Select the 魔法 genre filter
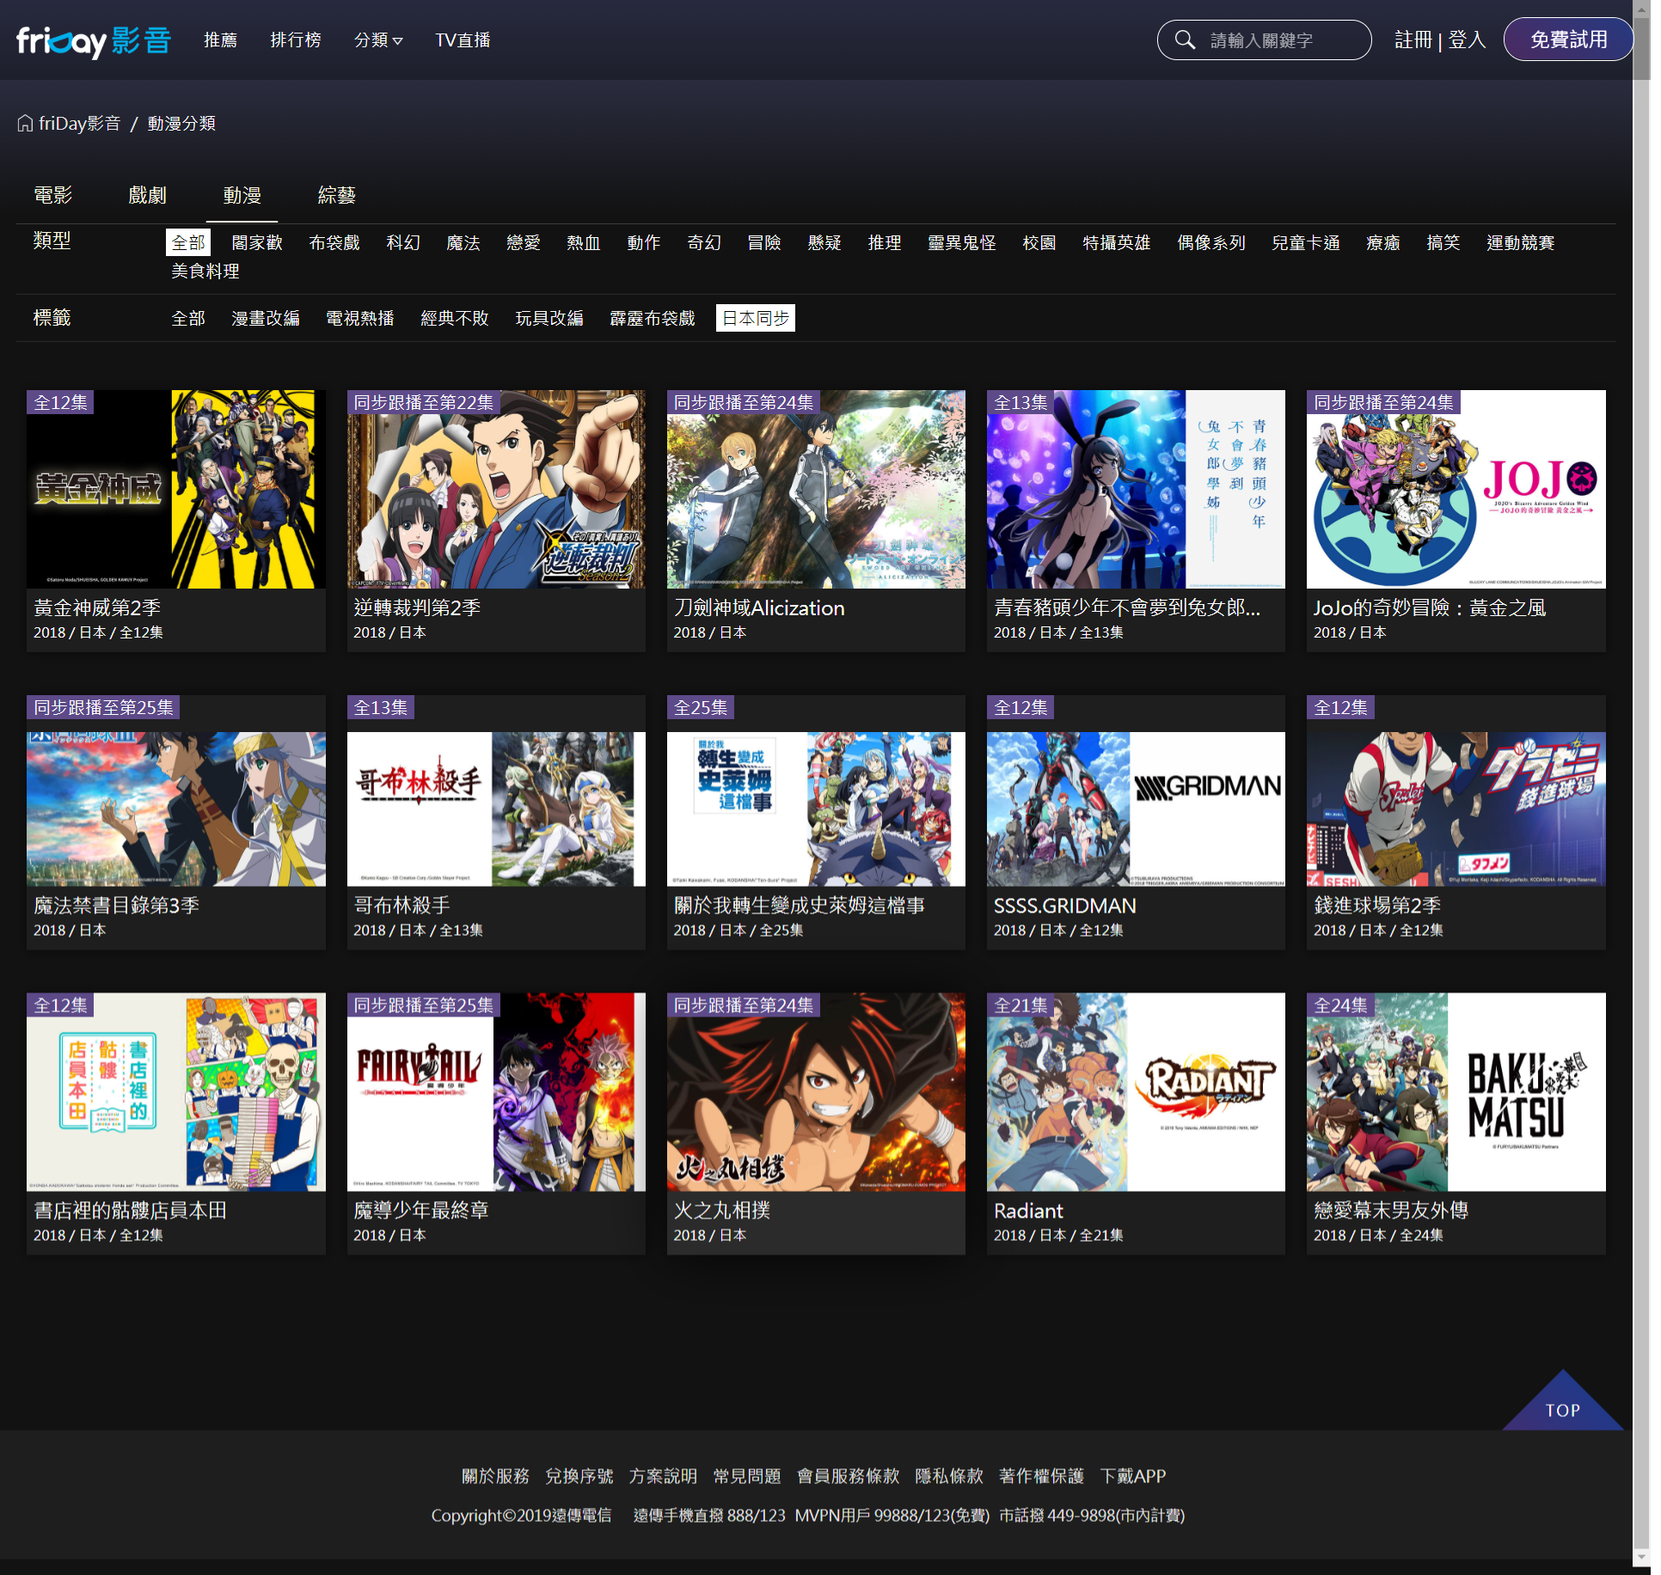The height and width of the screenshot is (1575, 1661). point(463,243)
